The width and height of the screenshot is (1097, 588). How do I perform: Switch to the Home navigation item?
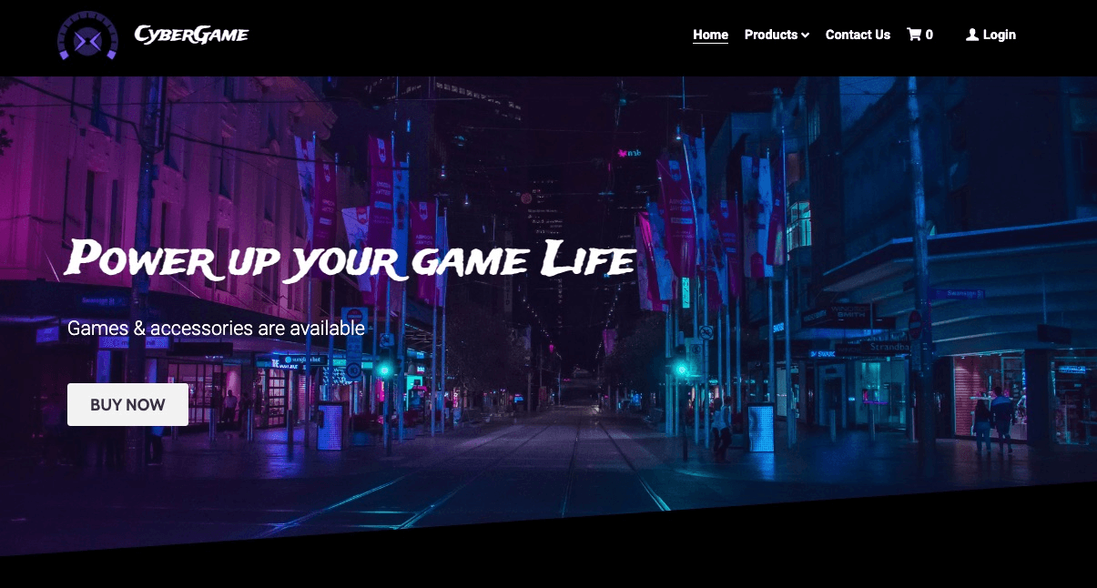pyautogui.click(x=710, y=35)
